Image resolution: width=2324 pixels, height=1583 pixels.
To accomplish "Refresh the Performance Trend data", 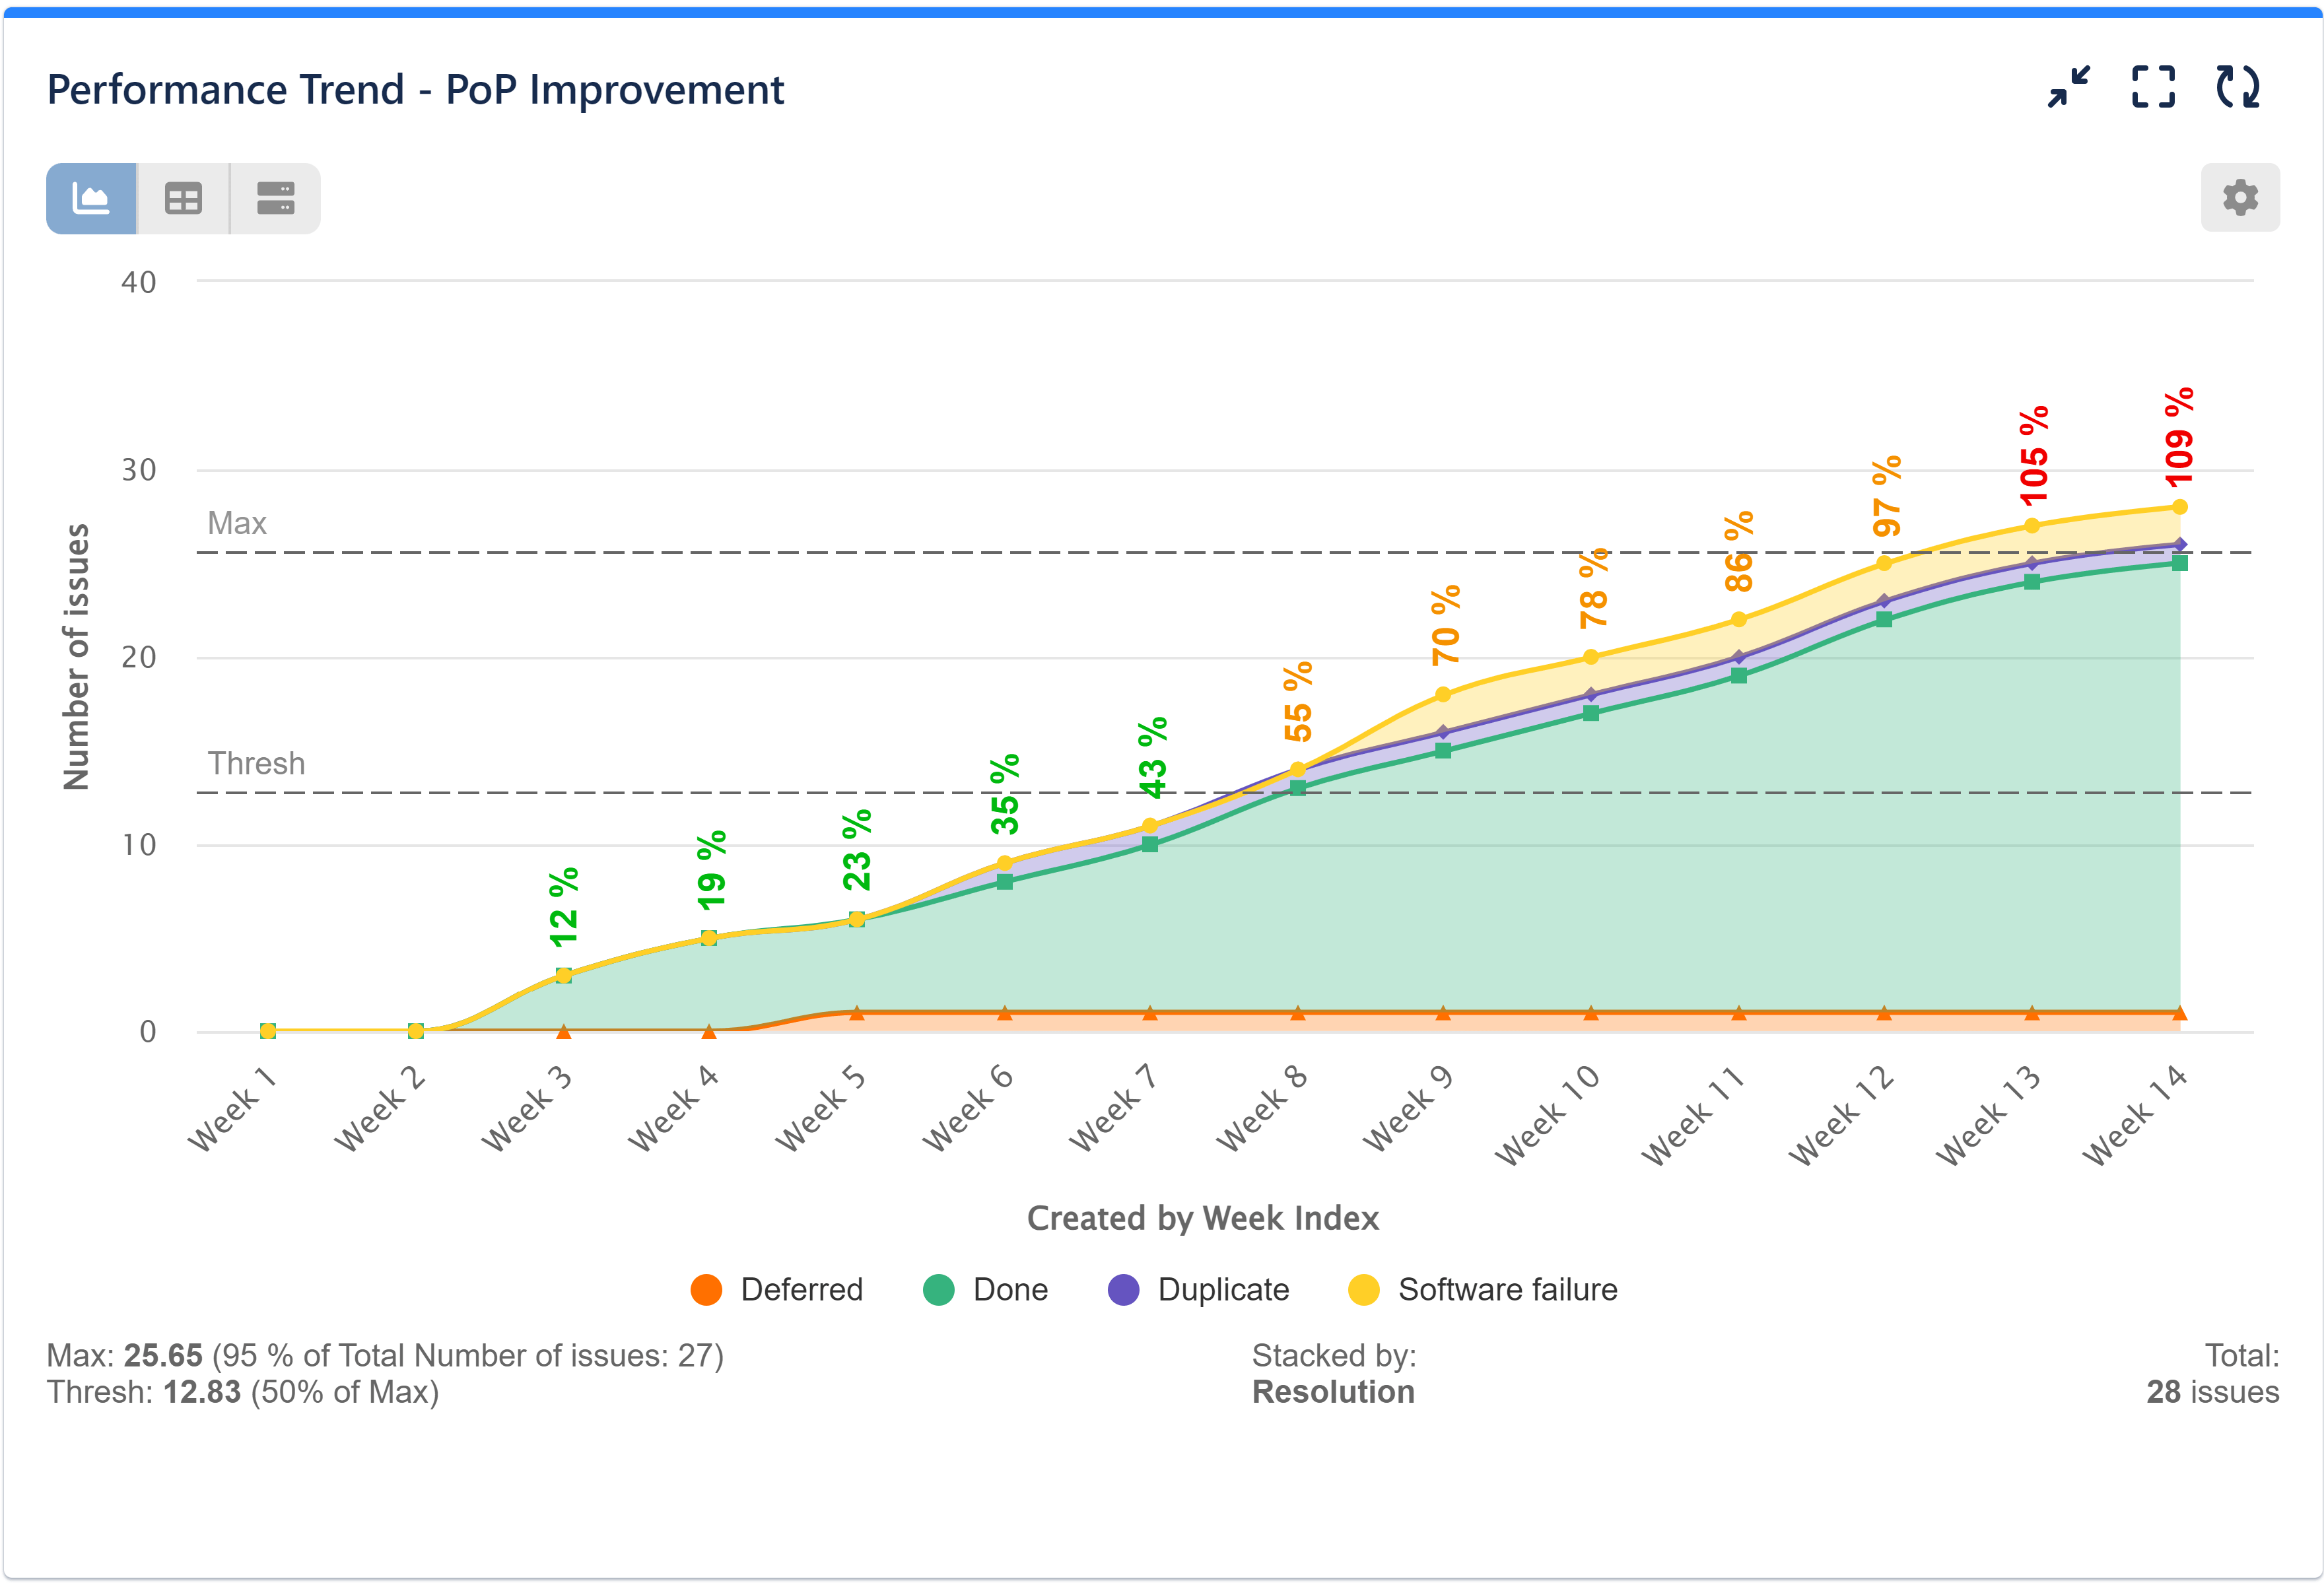I will point(2240,88).
